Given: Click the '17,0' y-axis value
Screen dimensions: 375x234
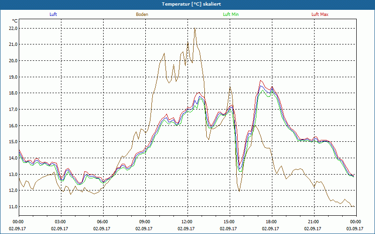Looking at the screenshot, I should pos(14,110).
